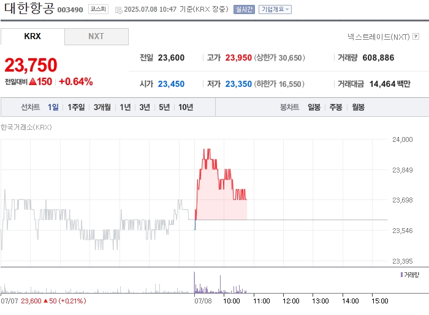Show the 월봉 candlestick chart
This screenshot has width=429, height=315.
coord(358,107)
